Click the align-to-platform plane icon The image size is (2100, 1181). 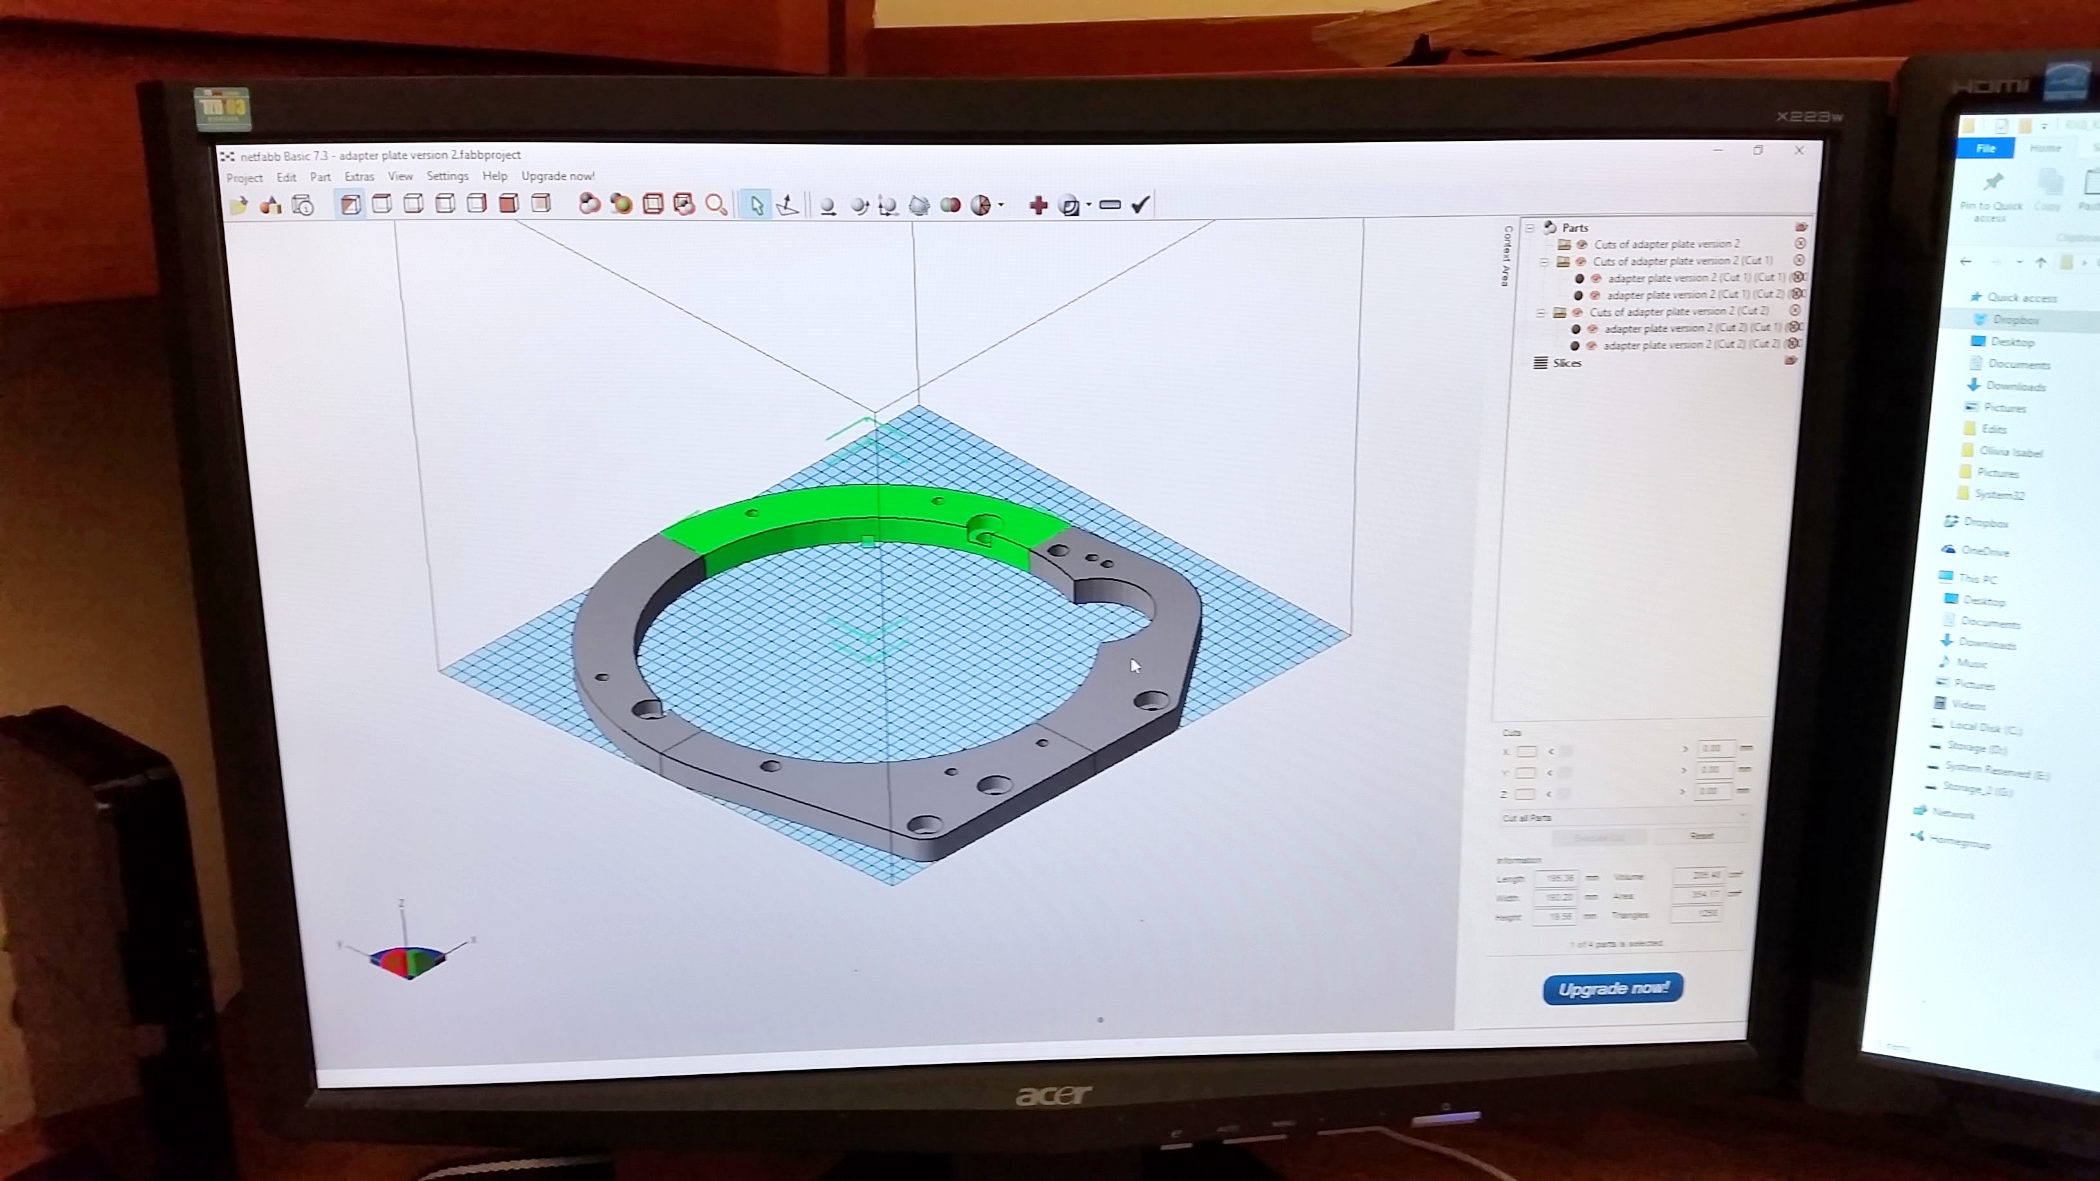click(787, 205)
